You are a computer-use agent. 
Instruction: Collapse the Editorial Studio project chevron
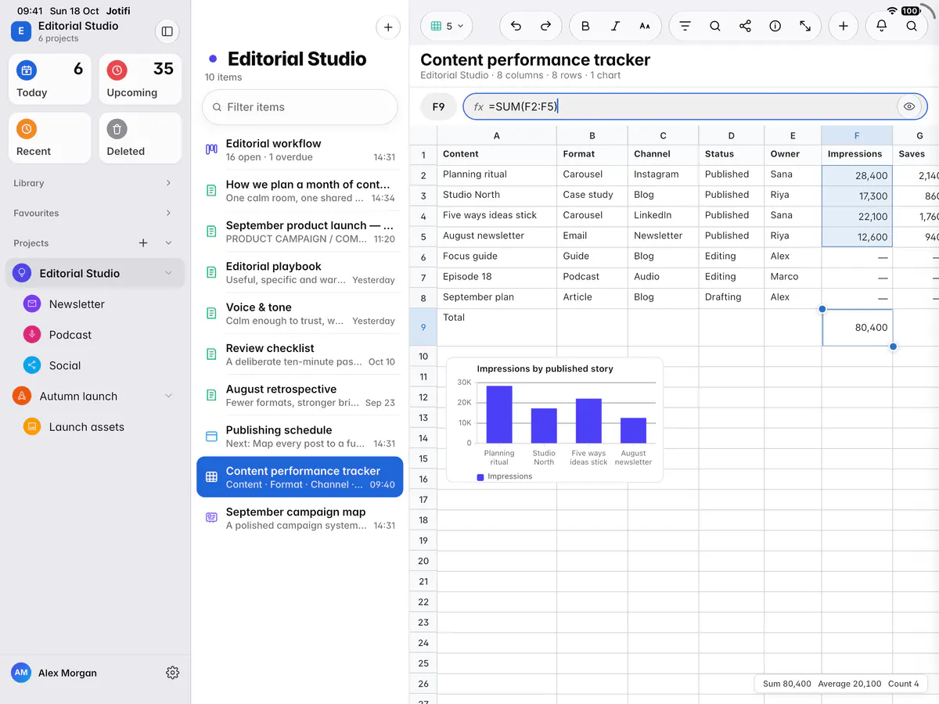click(x=168, y=273)
